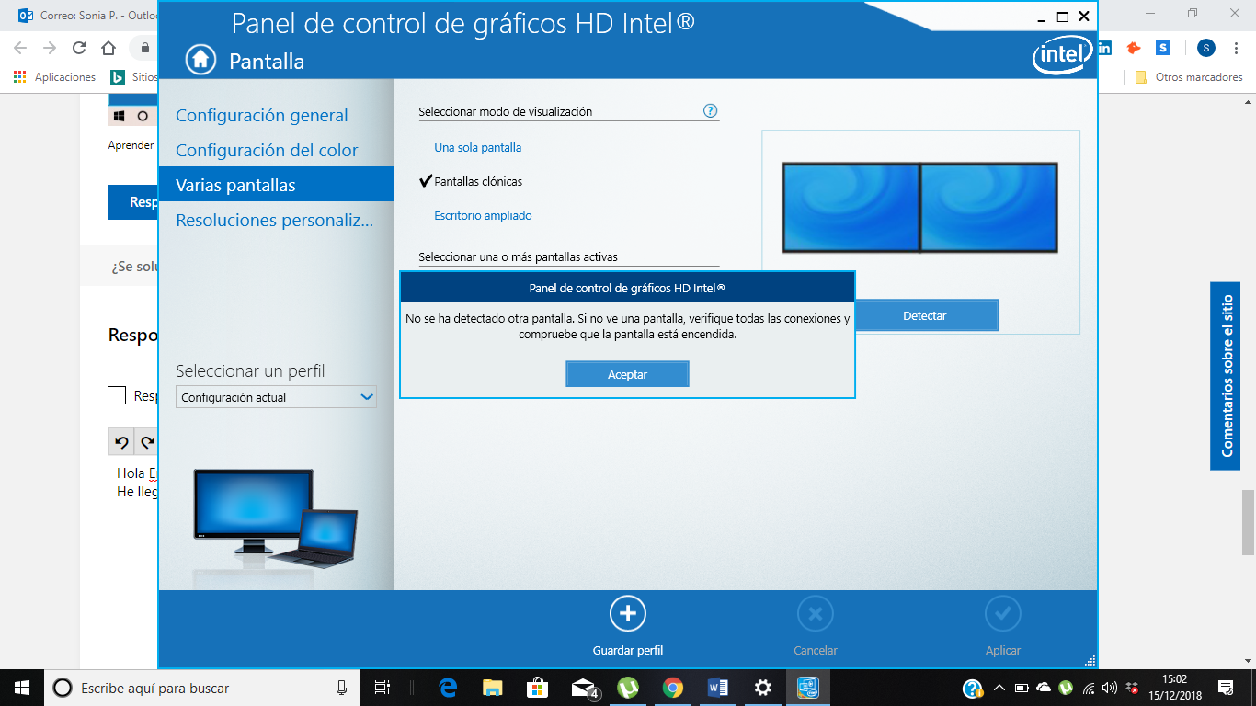Viewport: 1256px width, 706px height.
Task: Click Aceptar in the dialog
Action: tap(627, 374)
